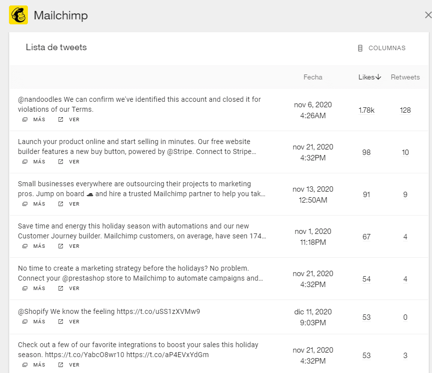Click MÁS icon on @nandoodles tweet
Screen dimensions: 432x373
tap(25, 120)
